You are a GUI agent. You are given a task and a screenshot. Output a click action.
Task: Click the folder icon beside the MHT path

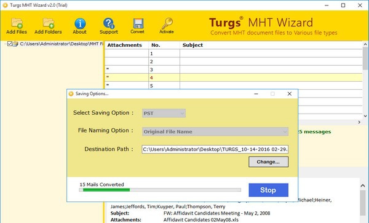pyautogui.click(x=15, y=44)
